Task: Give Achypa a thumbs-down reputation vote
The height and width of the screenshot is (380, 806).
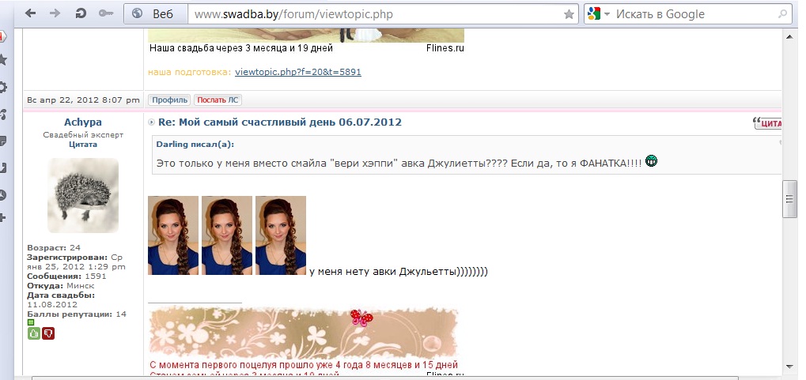Action: click(x=48, y=333)
